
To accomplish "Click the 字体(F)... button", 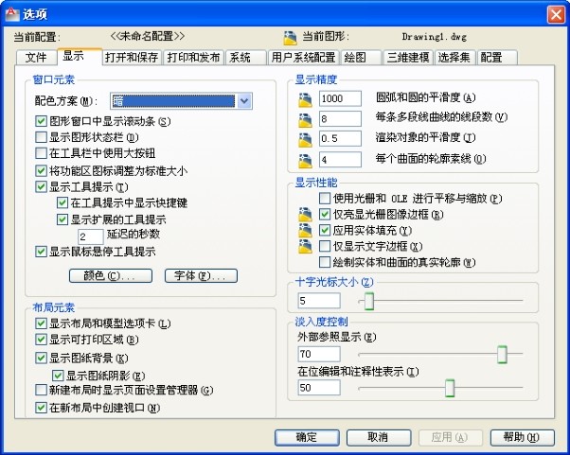I will click(201, 275).
